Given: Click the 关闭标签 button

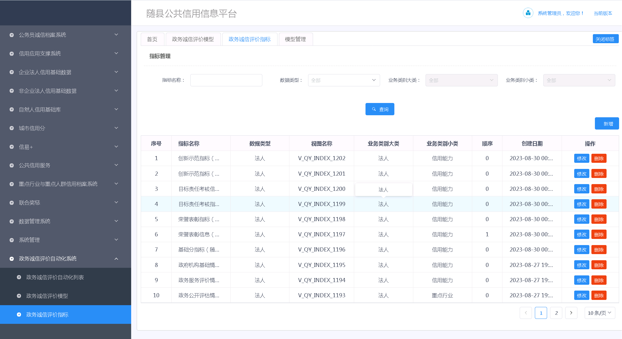Looking at the screenshot, I should pos(605,39).
